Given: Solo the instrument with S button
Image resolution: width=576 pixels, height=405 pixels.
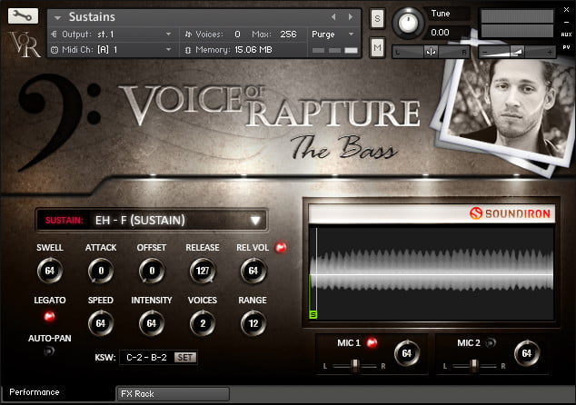Looking at the screenshot, I should coord(377,18).
